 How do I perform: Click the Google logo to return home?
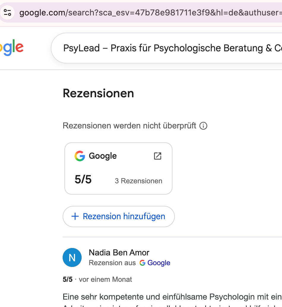point(12,47)
